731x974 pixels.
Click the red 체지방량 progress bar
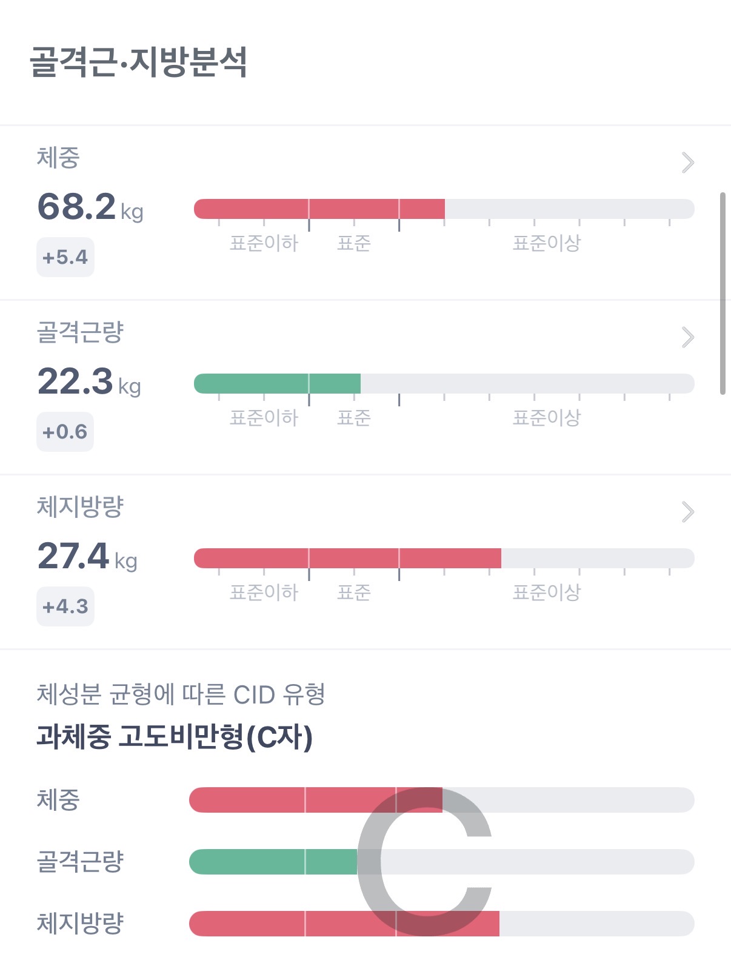click(347, 558)
